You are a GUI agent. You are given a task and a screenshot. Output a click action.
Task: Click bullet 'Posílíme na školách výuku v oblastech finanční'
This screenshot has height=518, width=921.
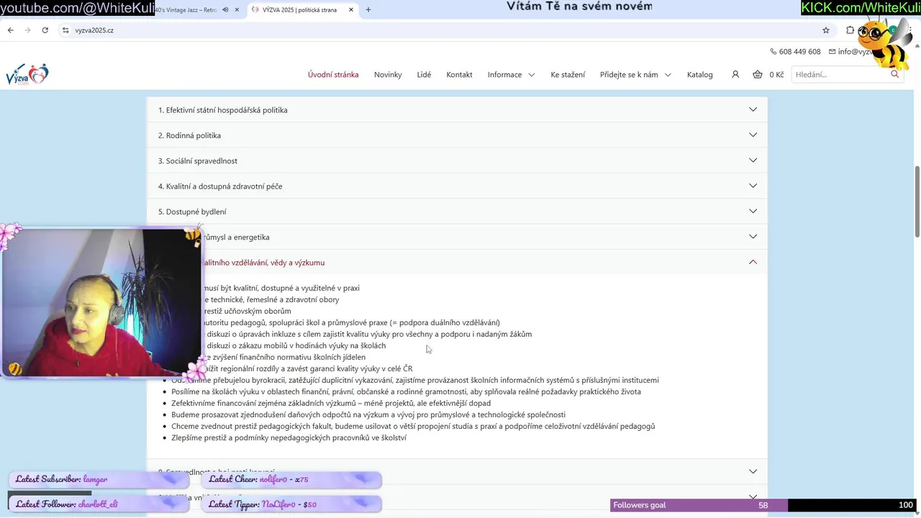(406, 391)
